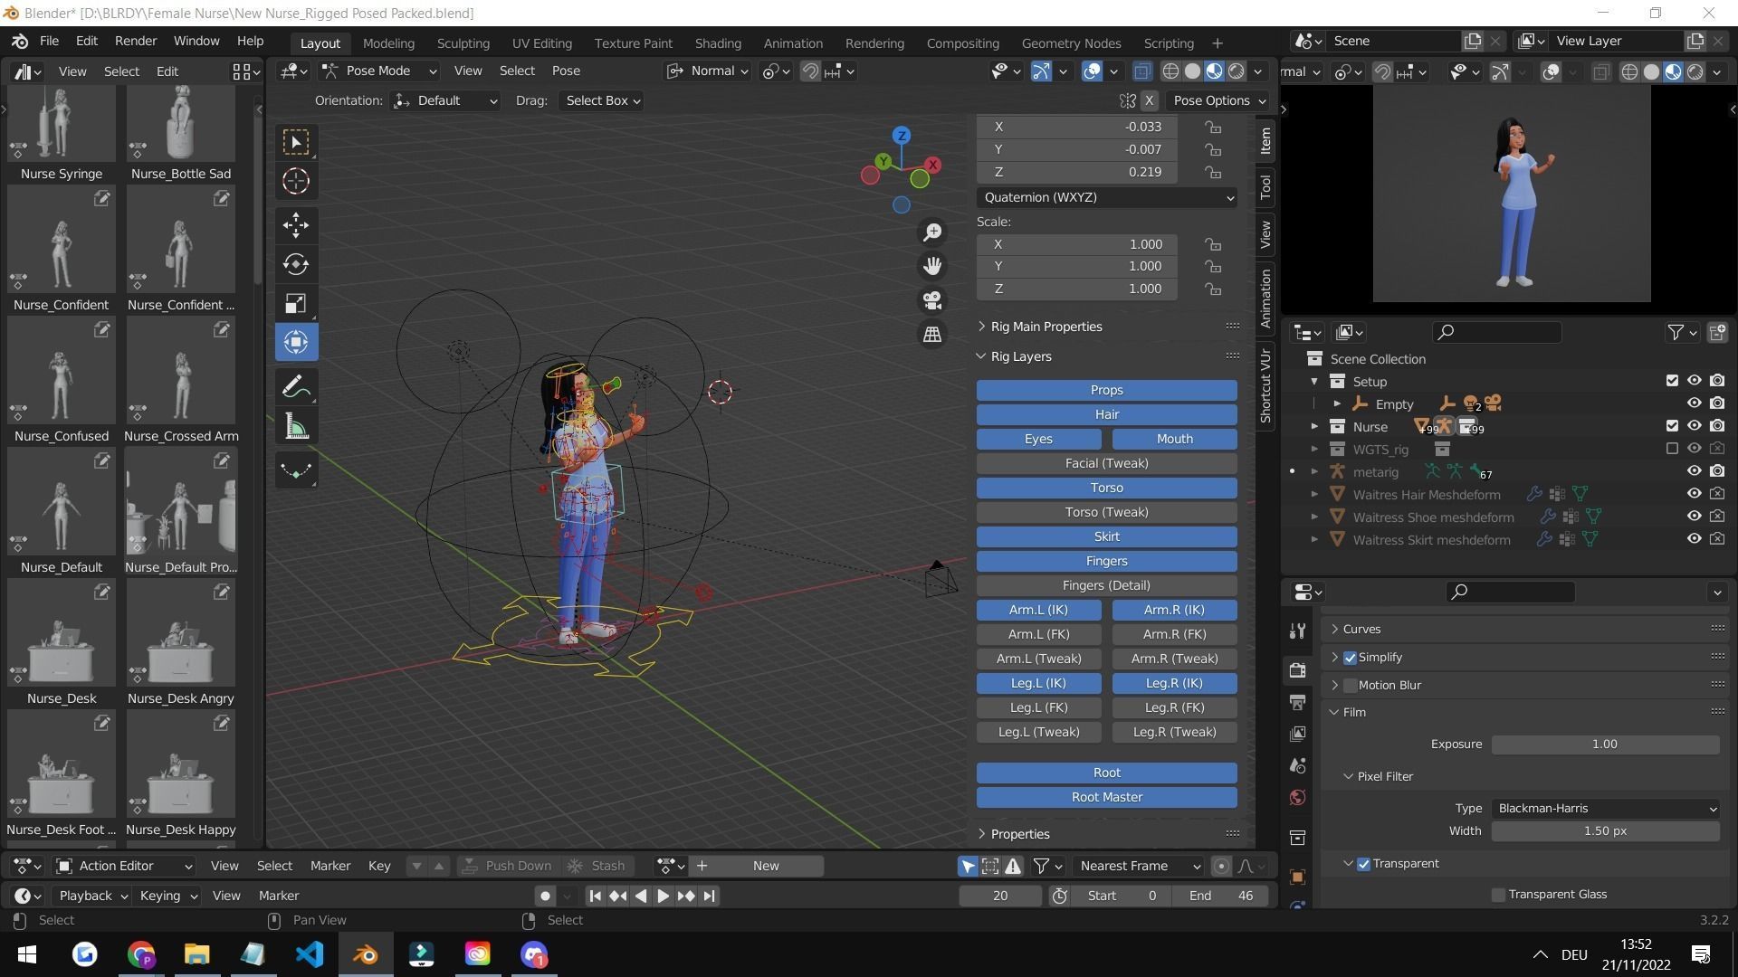Select the Select Box tool in viewport toolbar
Image resolution: width=1738 pixels, height=977 pixels.
coord(296,142)
